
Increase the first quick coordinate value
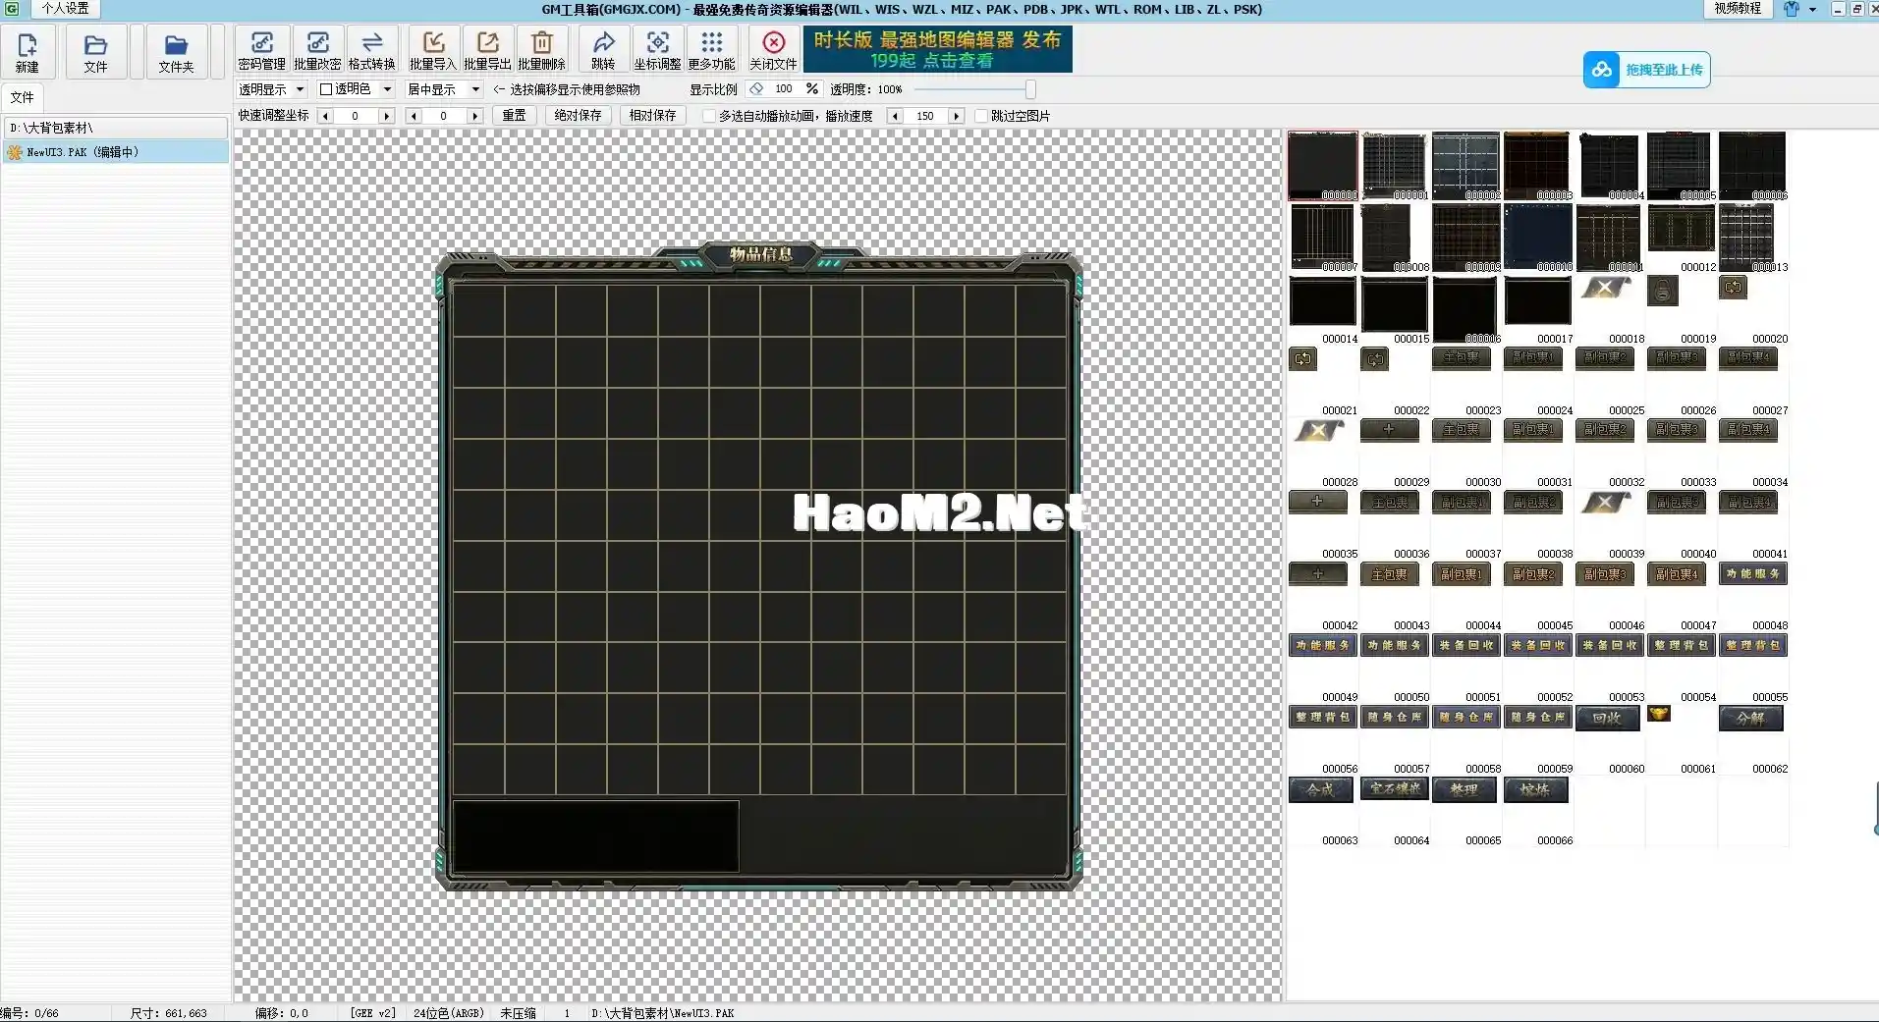(x=386, y=116)
